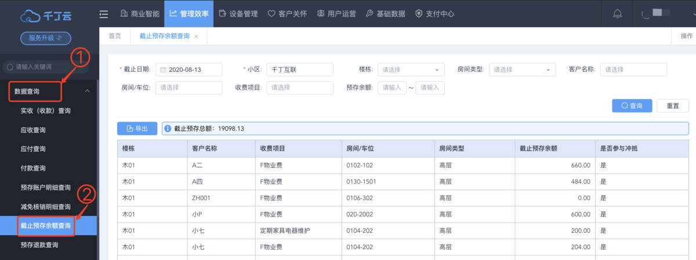Screen dimensions: 696x260
Task: Open 应收查询 in sidebar
Action: point(32,130)
